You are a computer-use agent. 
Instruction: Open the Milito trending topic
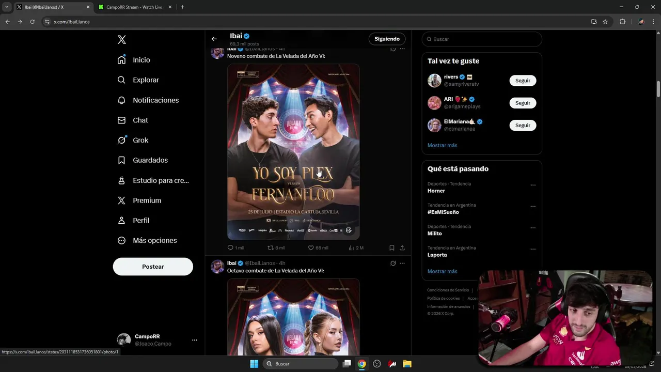coord(435,234)
